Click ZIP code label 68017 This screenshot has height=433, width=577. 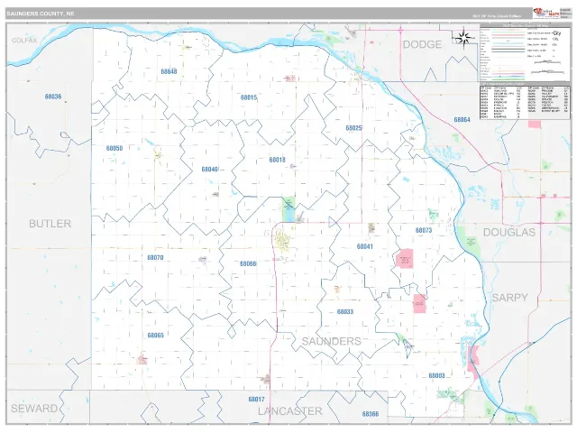click(x=256, y=400)
